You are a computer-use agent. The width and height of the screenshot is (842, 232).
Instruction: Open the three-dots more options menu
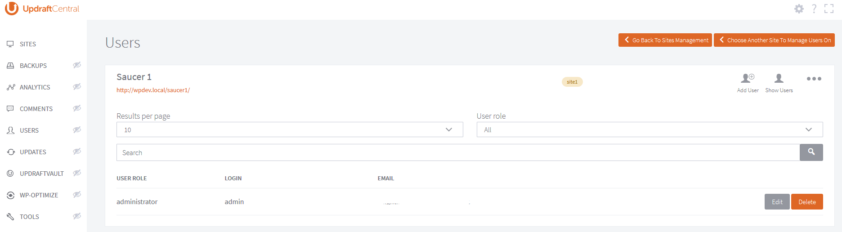pyautogui.click(x=814, y=79)
